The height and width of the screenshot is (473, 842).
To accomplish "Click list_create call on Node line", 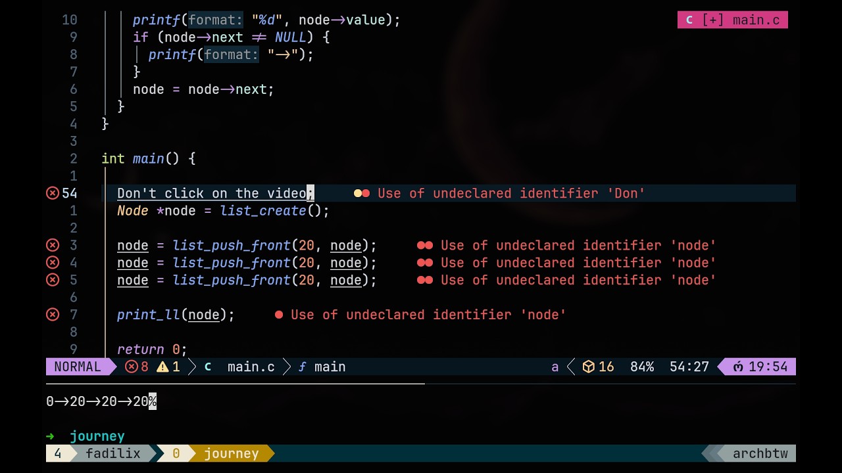I will pyautogui.click(x=263, y=211).
